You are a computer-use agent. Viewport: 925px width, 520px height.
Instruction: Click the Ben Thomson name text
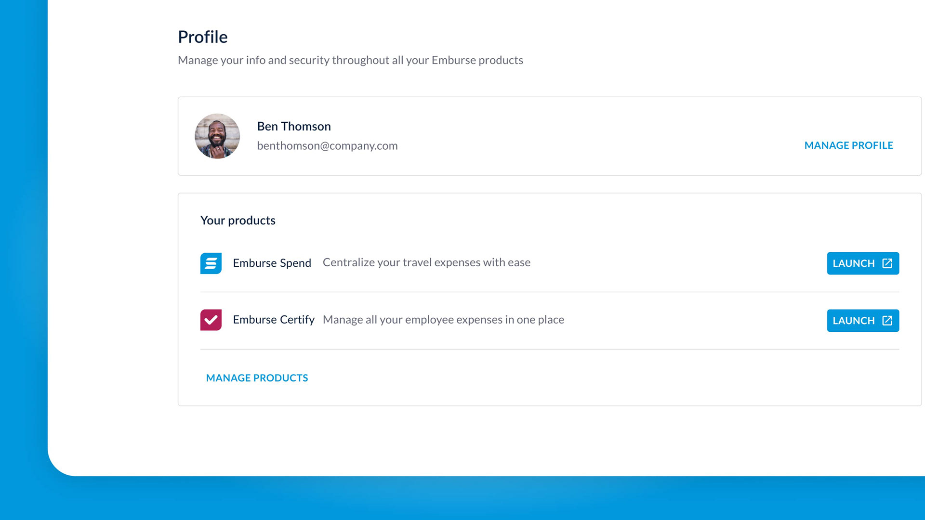(x=294, y=126)
